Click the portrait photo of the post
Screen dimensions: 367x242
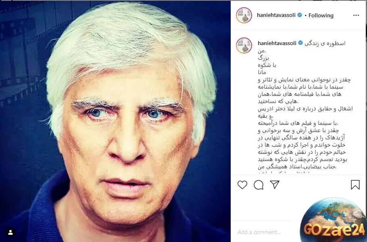tap(115, 122)
